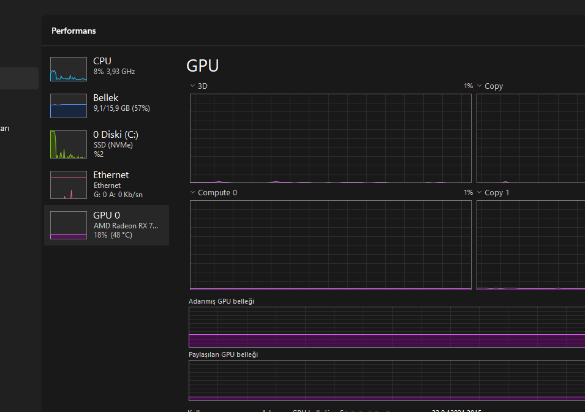Image resolution: width=585 pixels, height=412 pixels.
Task: Click the 'Paylaşılan GPU belleği' label
Action: click(x=224, y=354)
